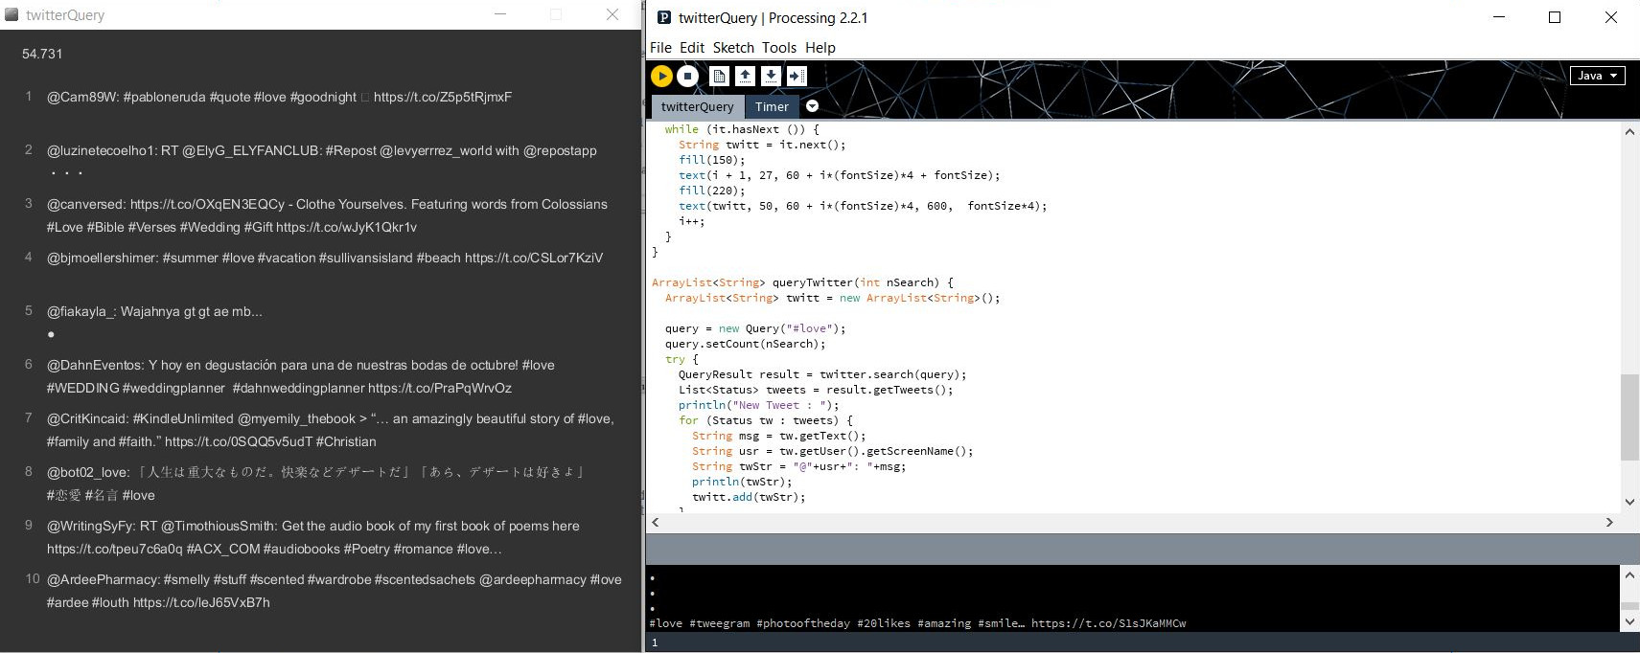Open the Help menu

point(820,48)
